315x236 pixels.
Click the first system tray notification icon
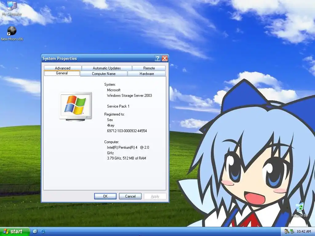(286, 231)
